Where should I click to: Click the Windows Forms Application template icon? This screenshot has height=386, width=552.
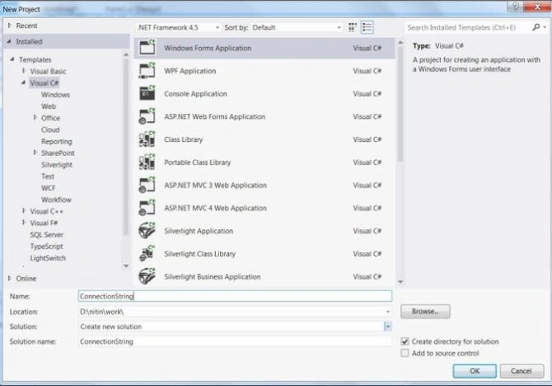click(x=147, y=48)
